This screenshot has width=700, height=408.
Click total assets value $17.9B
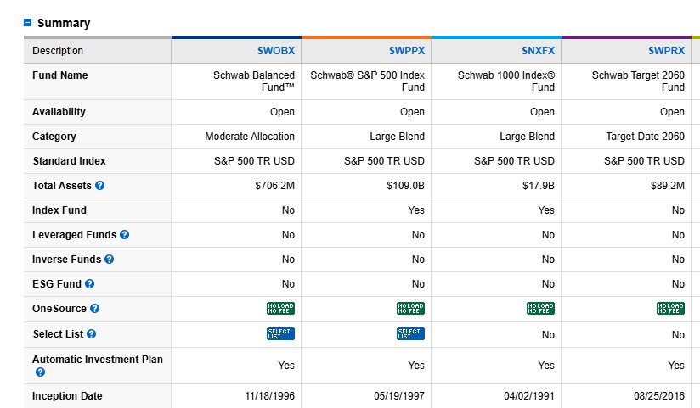pyautogui.click(x=539, y=186)
